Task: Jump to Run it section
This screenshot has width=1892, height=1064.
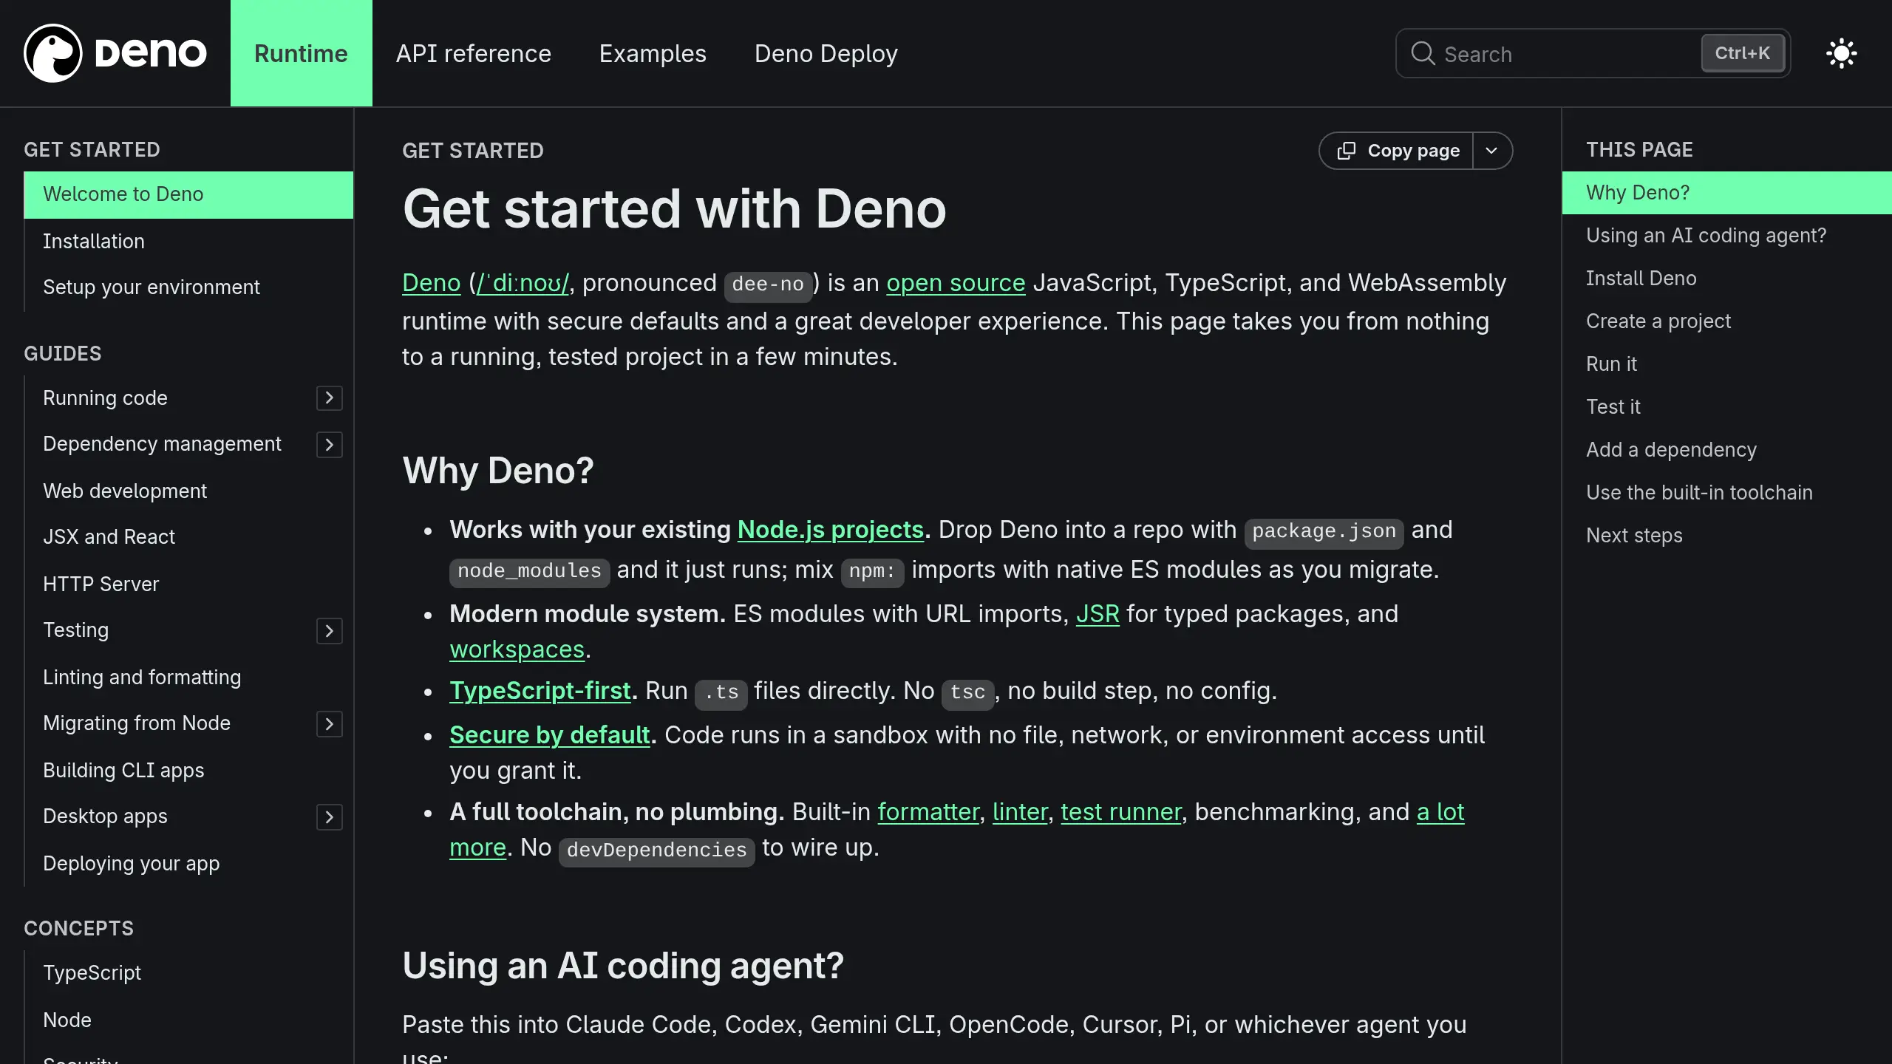Action: 1611,364
